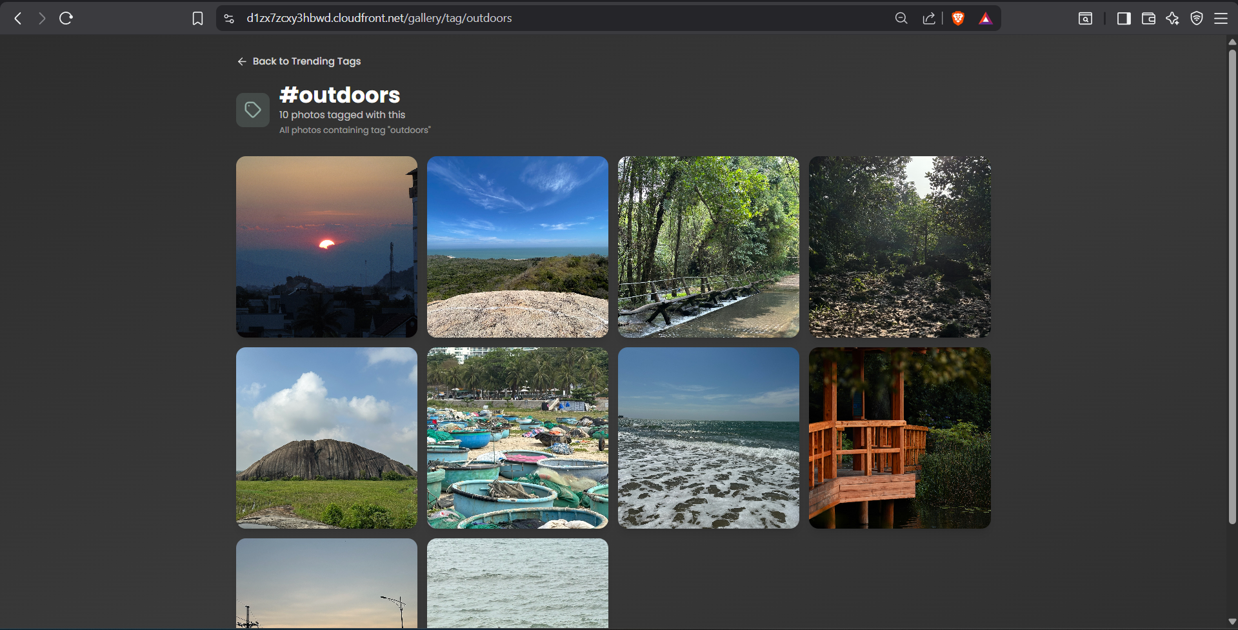
Task: Open the Brave Shields icon
Action: click(957, 18)
